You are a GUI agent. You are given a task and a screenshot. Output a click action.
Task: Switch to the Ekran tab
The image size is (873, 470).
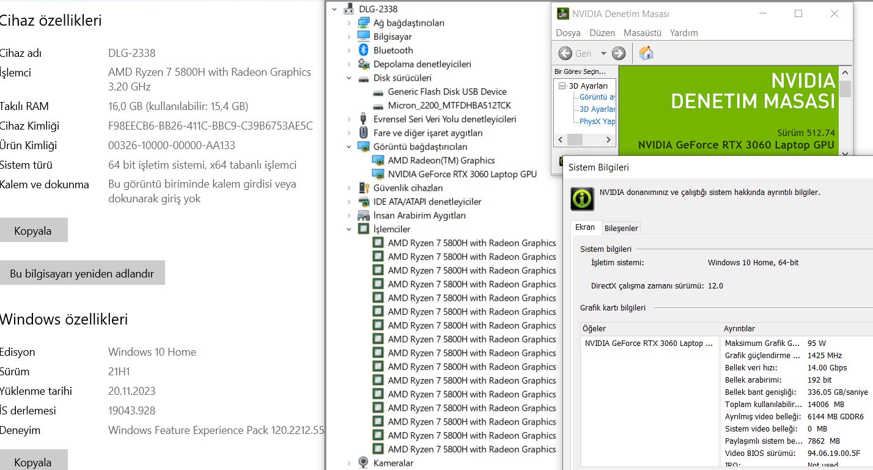click(x=585, y=227)
